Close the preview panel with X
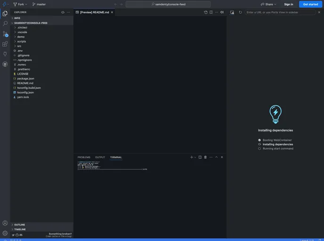 (319, 12)
